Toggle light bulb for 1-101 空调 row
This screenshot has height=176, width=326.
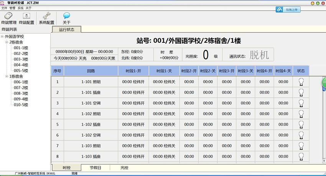pyautogui.click(x=301, y=103)
